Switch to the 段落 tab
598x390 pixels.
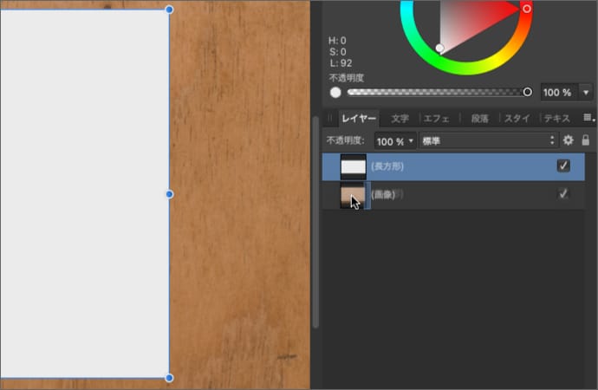[x=479, y=118]
